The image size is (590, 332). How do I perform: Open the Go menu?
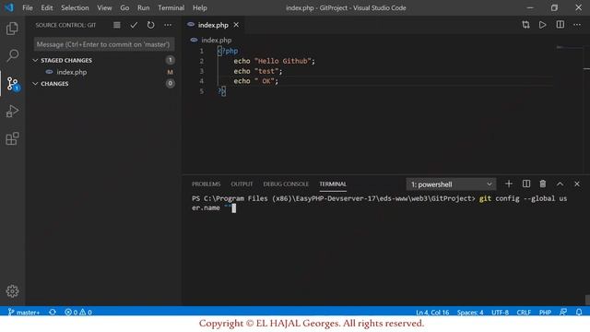124,7
